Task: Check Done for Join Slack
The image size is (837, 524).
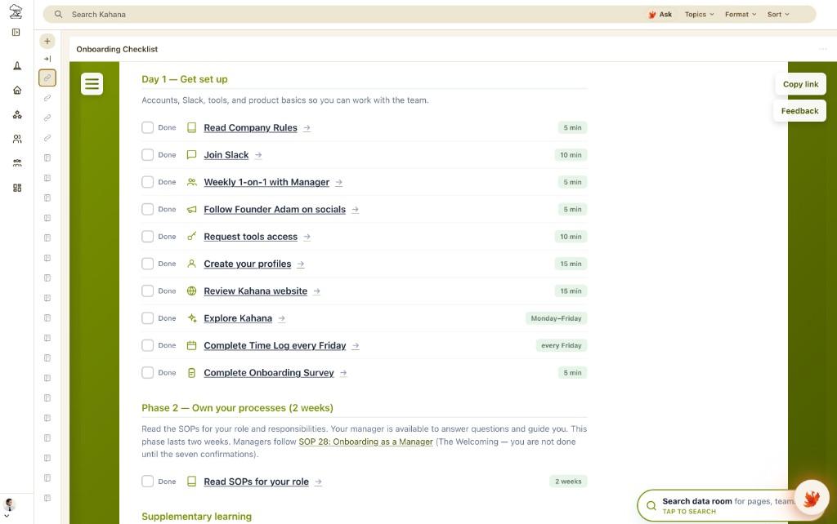Action: (147, 154)
